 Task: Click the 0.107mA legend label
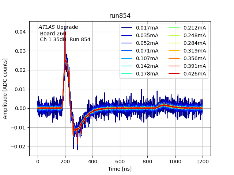tap(147, 59)
